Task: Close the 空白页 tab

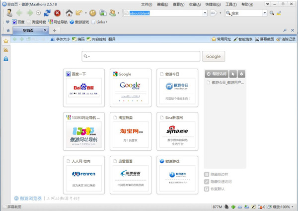Action: click(45, 30)
